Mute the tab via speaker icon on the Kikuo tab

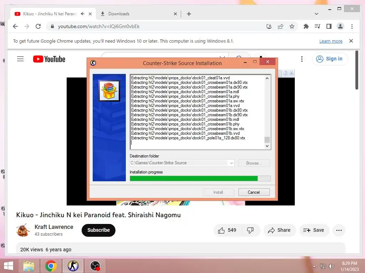click(x=82, y=14)
